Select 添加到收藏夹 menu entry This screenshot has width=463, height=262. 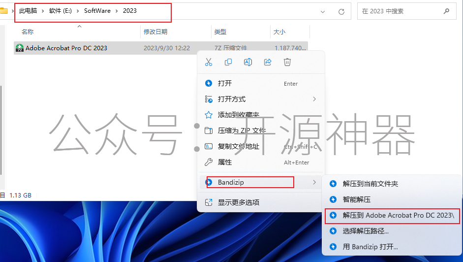pos(261,115)
